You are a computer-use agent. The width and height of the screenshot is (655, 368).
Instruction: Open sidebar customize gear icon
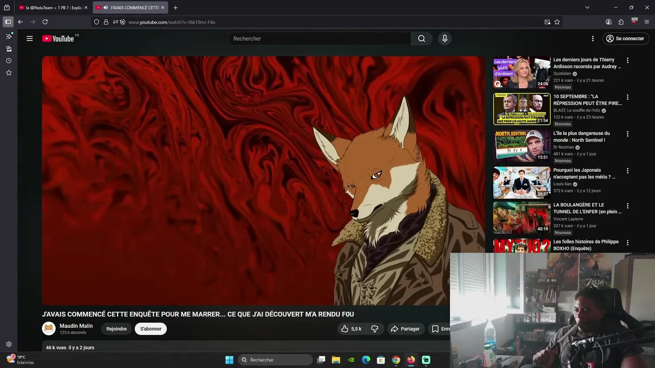[9, 344]
